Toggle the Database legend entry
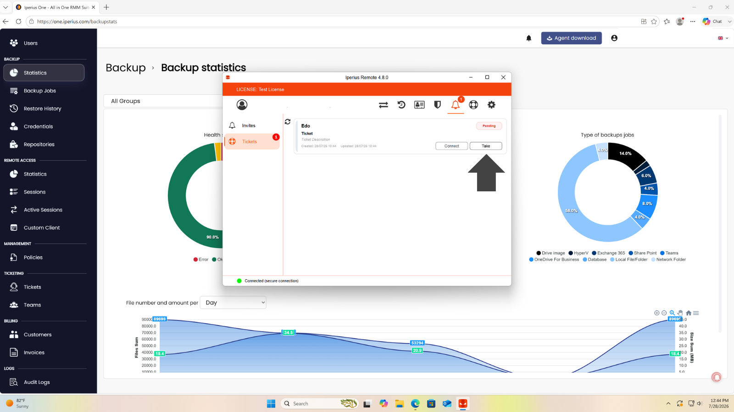The width and height of the screenshot is (734, 412). coord(595,260)
